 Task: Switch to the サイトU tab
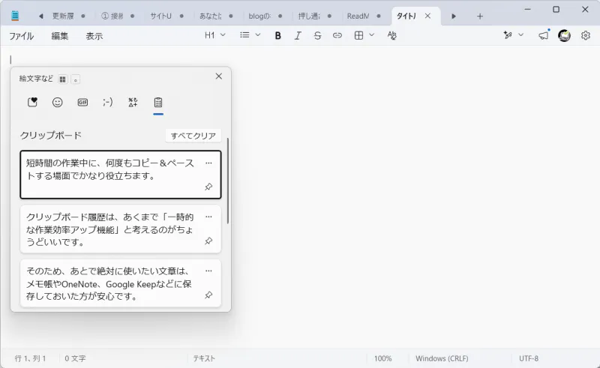tap(166, 16)
